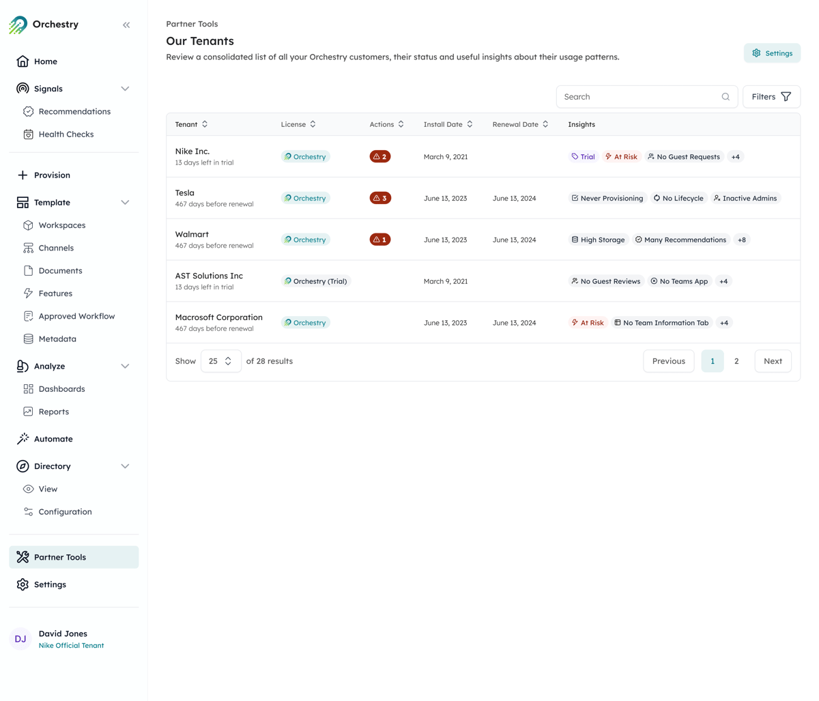Click Nike Inc. actions badge showing 2
This screenshot has height=701, width=819.
(x=380, y=157)
